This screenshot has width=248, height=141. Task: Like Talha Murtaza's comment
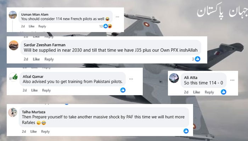pyautogui.click(x=34, y=131)
